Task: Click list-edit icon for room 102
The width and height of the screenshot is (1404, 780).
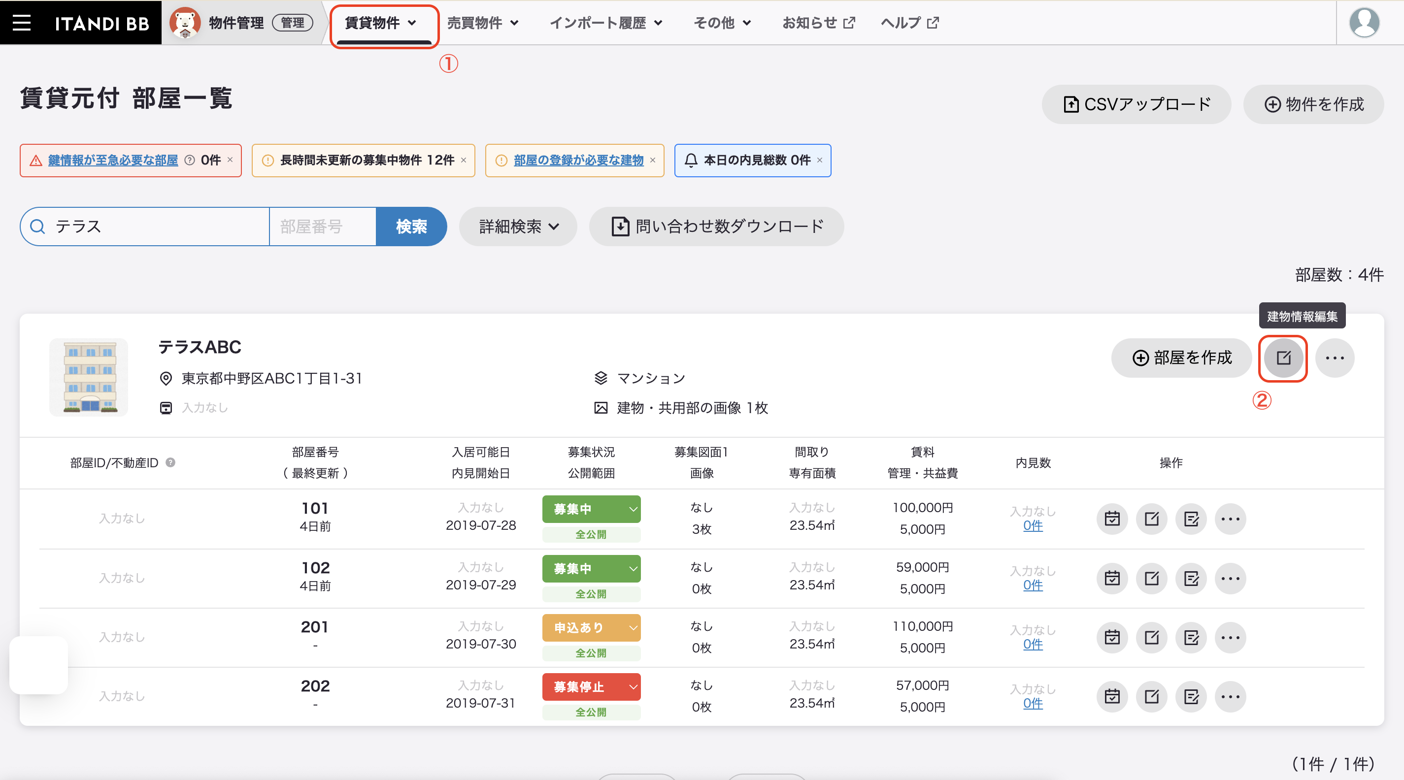Action: click(x=1191, y=579)
